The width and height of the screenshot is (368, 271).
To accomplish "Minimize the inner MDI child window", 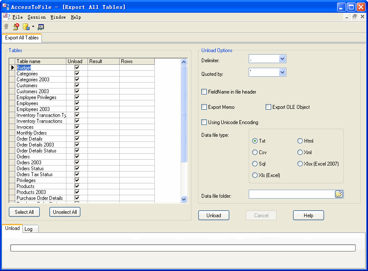I will (347, 17).
